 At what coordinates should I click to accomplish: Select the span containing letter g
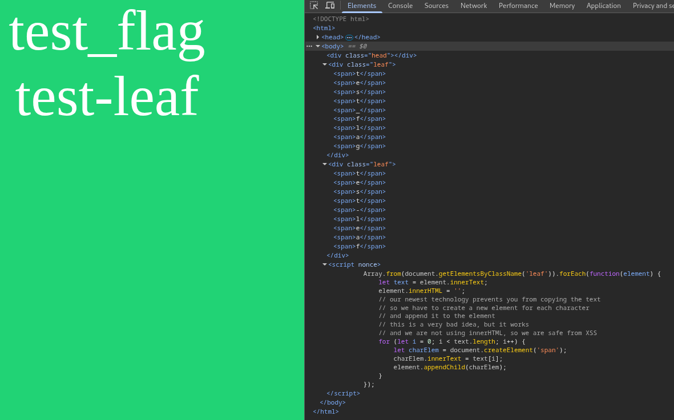point(358,146)
